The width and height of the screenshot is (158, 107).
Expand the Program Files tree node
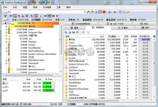point(6,33)
